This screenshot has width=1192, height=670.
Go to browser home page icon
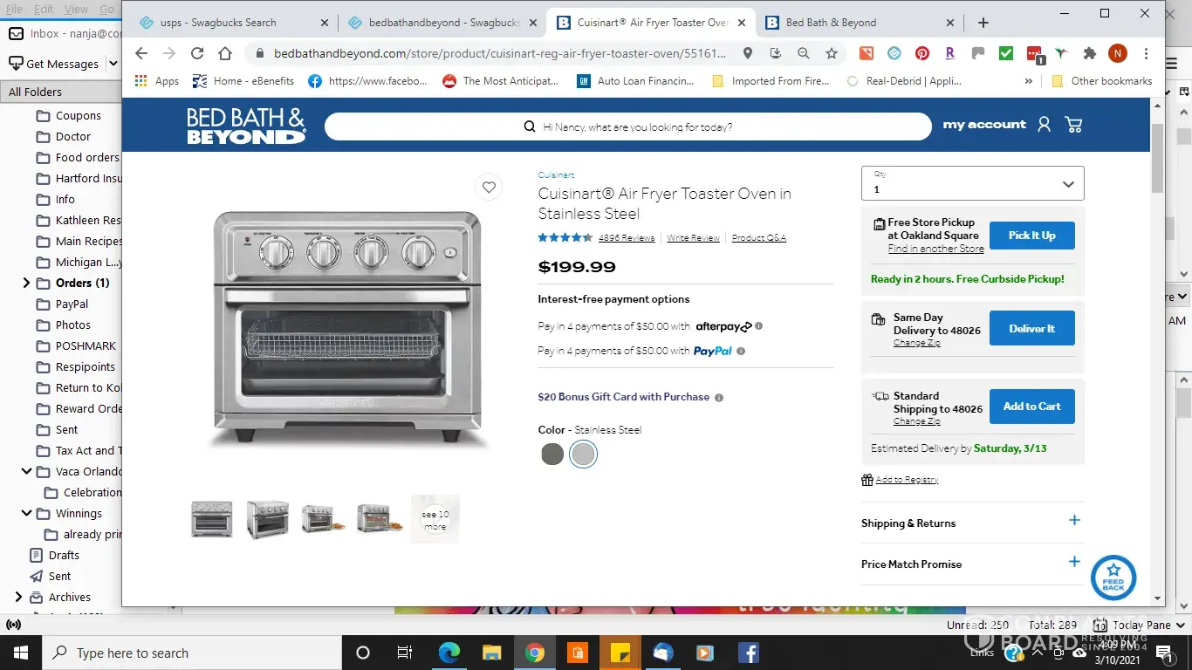tap(225, 53)
